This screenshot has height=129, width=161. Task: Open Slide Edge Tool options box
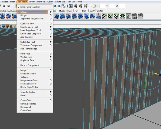pos(50,42)
